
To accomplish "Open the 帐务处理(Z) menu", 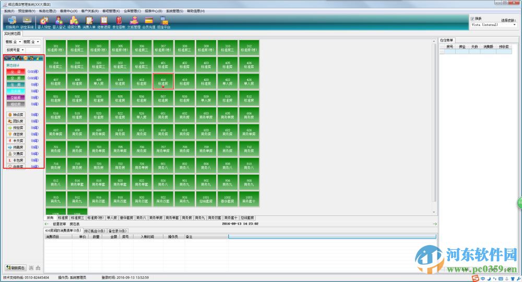I will pos(48,11).
